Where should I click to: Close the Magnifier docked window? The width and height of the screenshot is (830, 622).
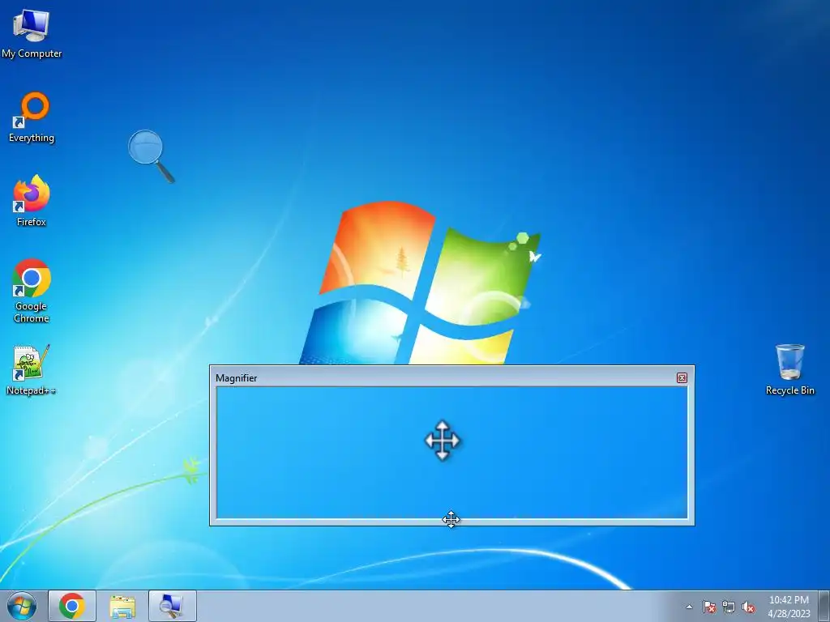(682, 377)
